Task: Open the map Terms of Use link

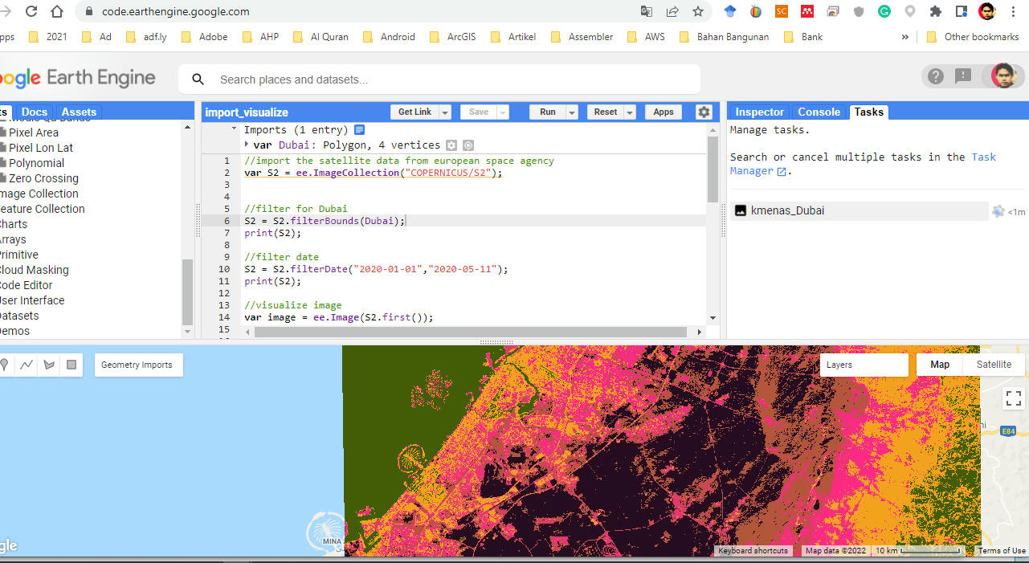Action: click(1002, 551)
